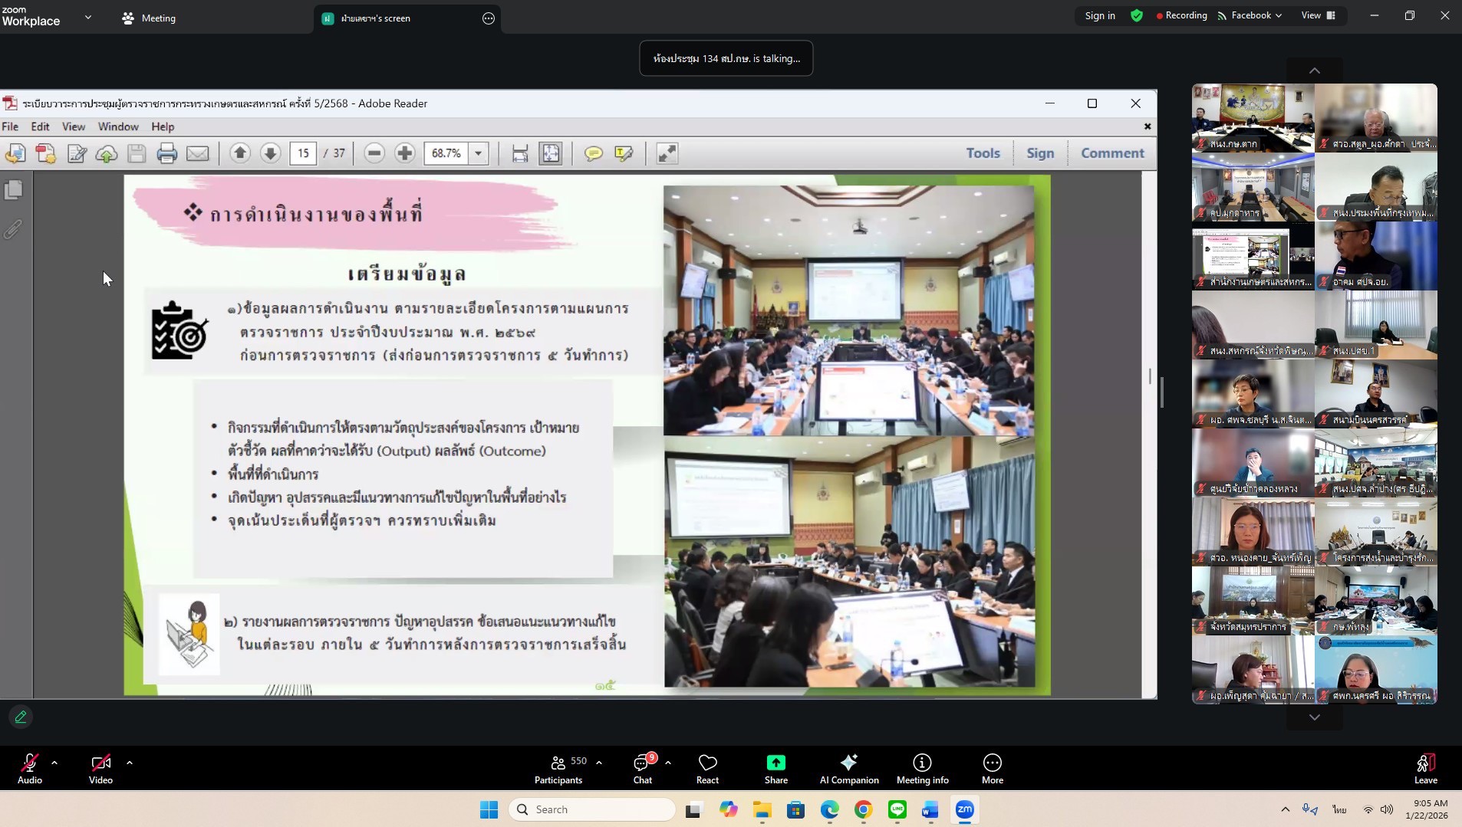This screenshot has height=827, width=1462.
Task: Click the Email document icon
Action: [x=198, y=153]
